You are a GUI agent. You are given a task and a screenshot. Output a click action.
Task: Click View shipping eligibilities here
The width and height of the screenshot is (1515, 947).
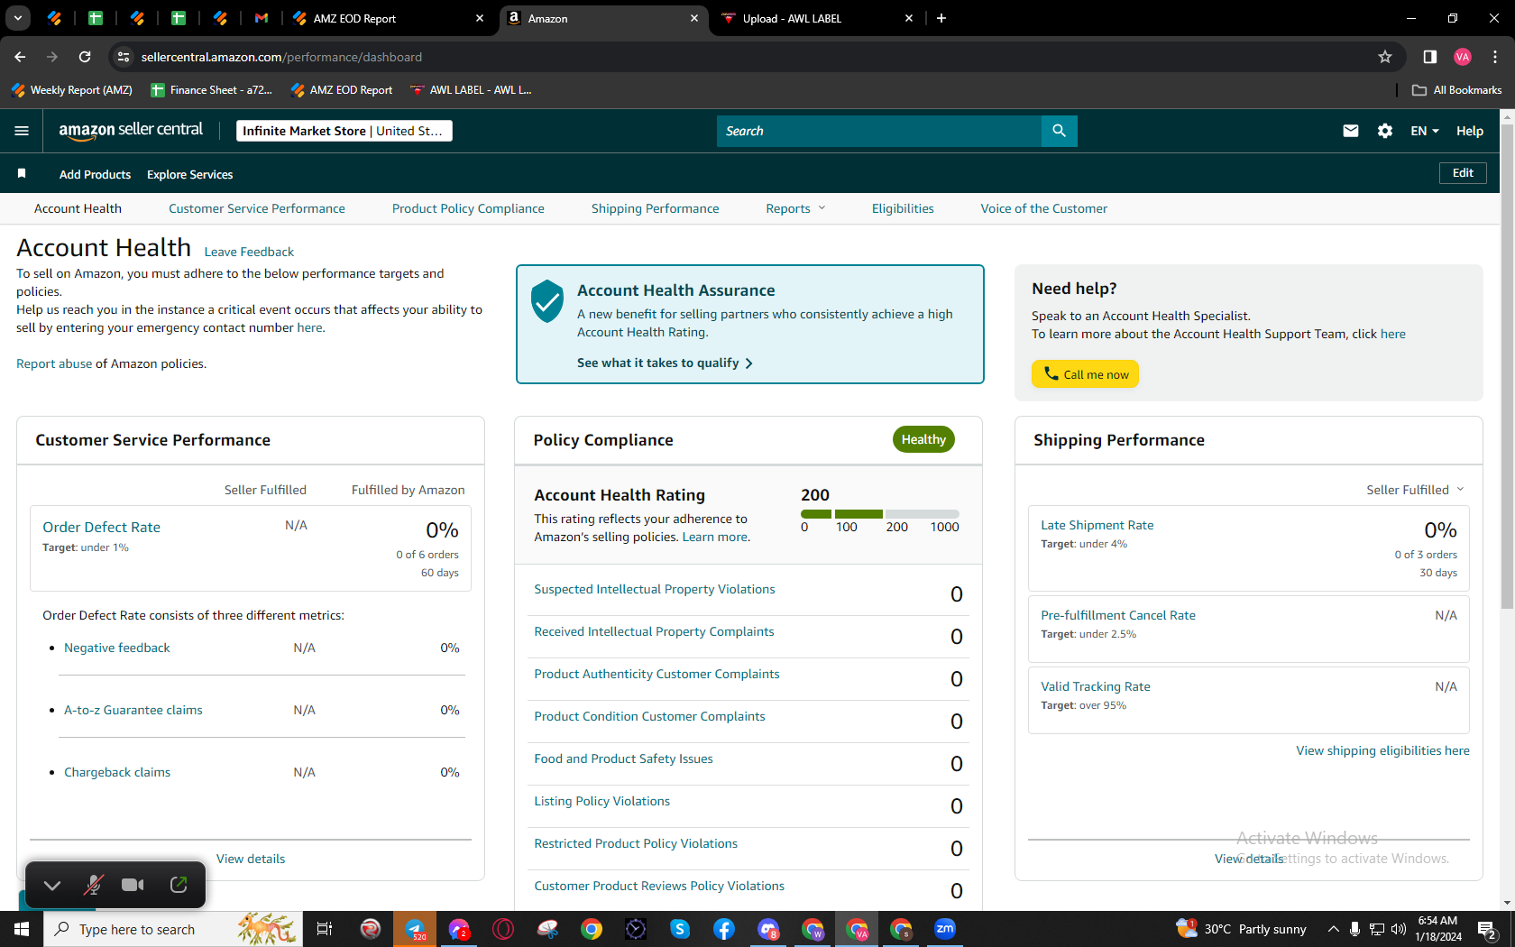point(1383,750)
